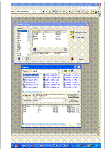Click deselect-all icon under stations list
The image size is (105, 150).
(x=28, y=59)
